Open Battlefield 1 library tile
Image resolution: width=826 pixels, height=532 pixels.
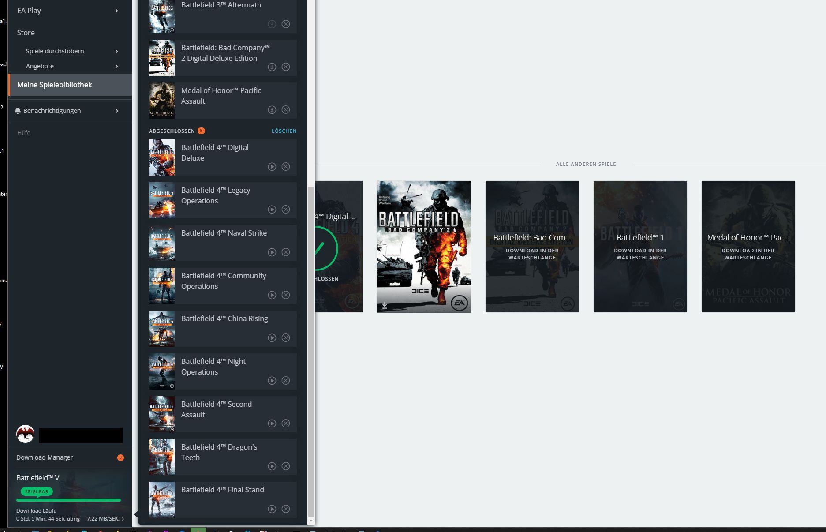click(640, 247)
